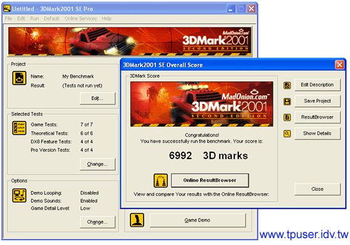Click the Save Project floppy icon
Image resolution: width=350 pixels, height=245 pixels.
[x=287, y=102]
